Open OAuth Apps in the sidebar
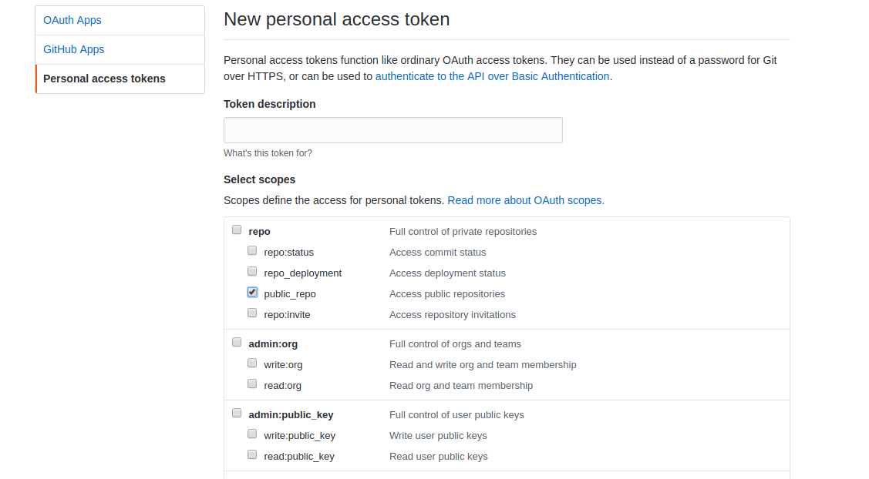Viewport: 869px width, 479px height. [72, 20]
